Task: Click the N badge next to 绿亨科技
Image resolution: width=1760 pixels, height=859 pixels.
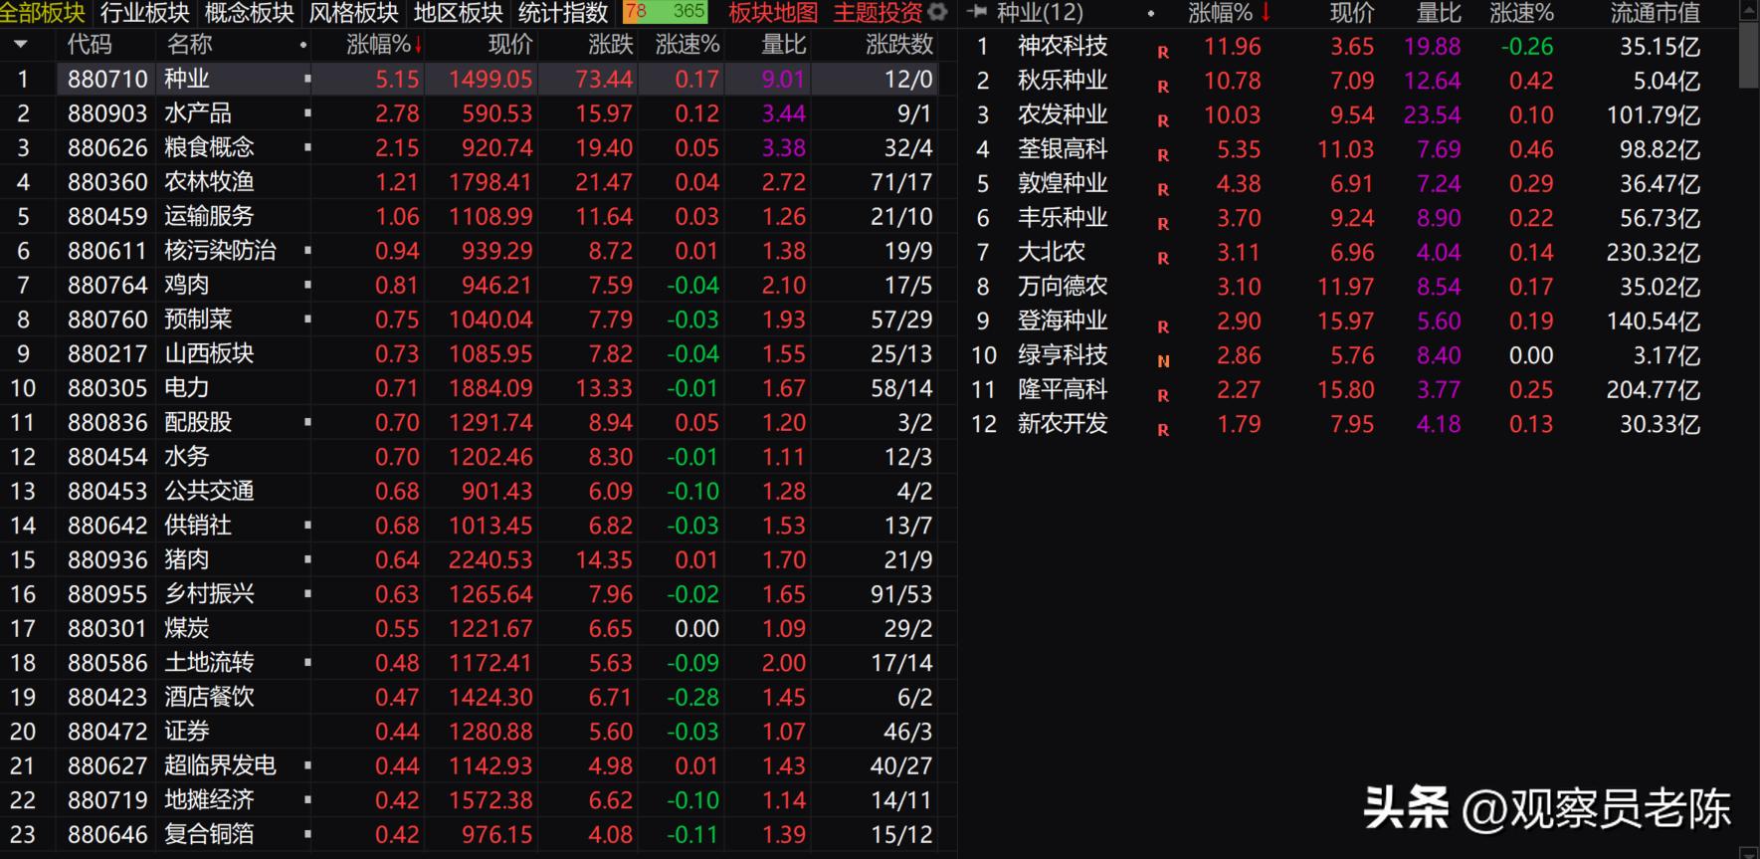Action: [x=1163, y=361]
